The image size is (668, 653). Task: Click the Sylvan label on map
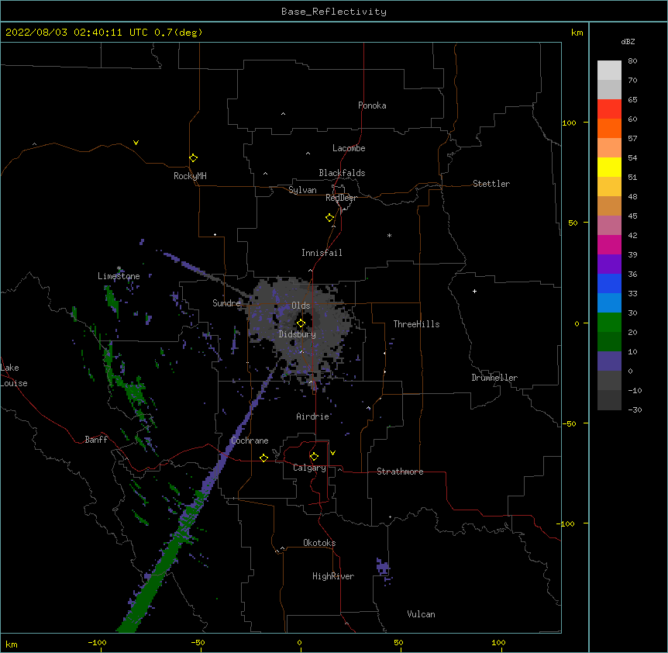click(302, 190)
